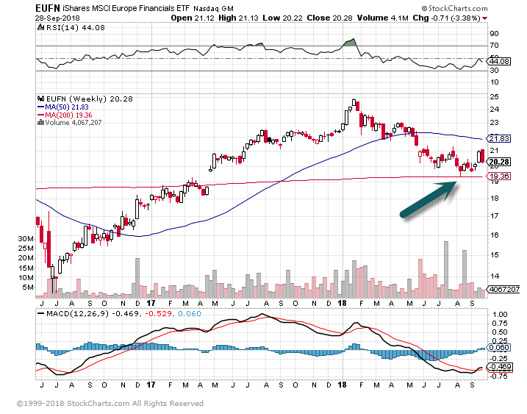Click the Low 20.22 value
Viewport: 527px width, 414px height.
point(283,18)
